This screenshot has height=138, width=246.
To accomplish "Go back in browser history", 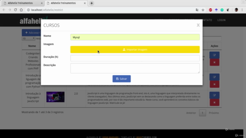I will coord(4,10).
